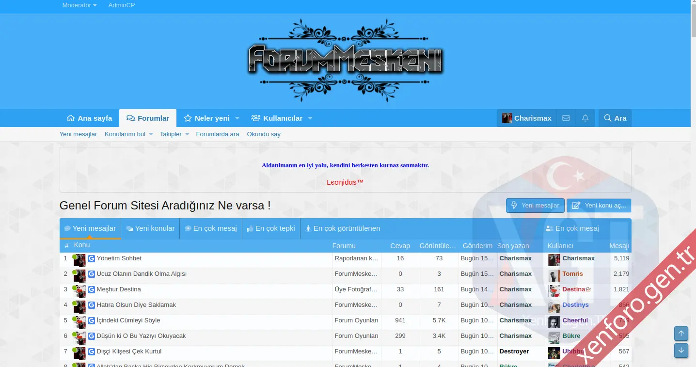This screenshot has height=367, width=696.
Task: Expand the Neler yeni dropdown arrow
Action: coord(237,118)
